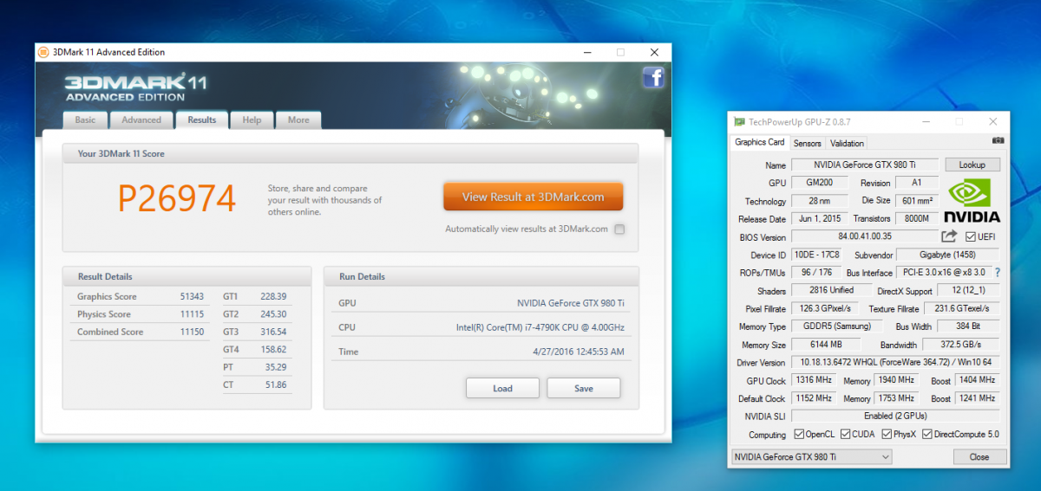The image size is (1041, 491).
Task: Switch to the Basic tab in 3DMark
Action: (85, 120)
